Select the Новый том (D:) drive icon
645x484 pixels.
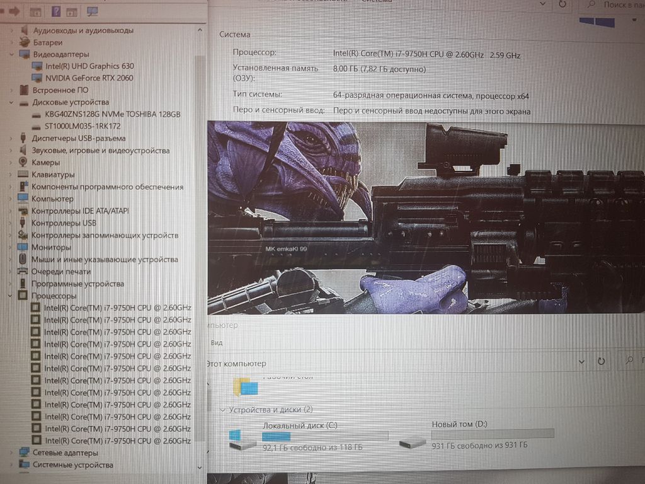point(413,443)
